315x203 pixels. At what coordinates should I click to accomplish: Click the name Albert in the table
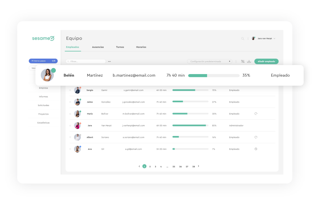90,137
